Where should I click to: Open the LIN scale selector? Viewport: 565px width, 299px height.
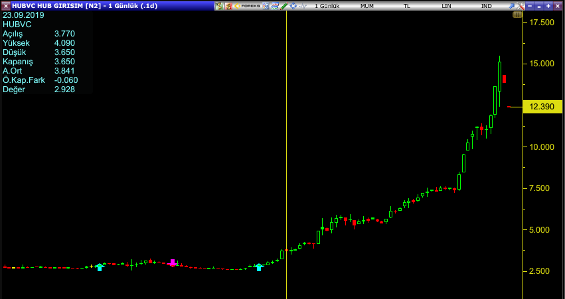click(446, 6)
